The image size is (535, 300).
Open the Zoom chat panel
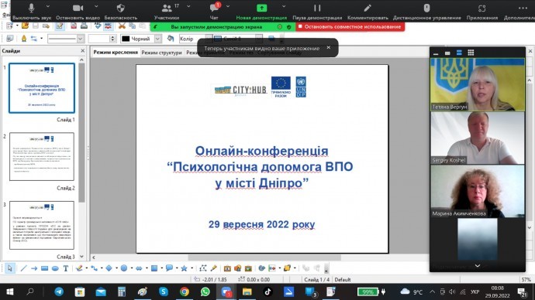click(x=215, y=9)
